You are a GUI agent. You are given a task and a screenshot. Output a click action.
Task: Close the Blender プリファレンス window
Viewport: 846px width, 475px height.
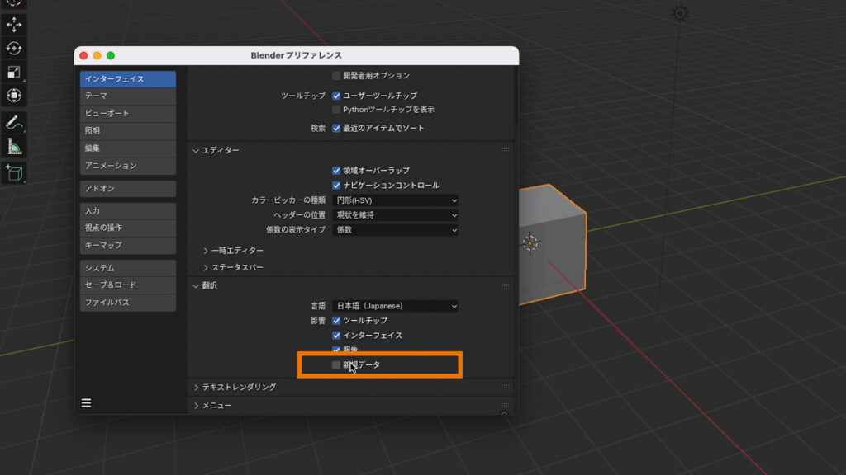[x=83, y=55]
